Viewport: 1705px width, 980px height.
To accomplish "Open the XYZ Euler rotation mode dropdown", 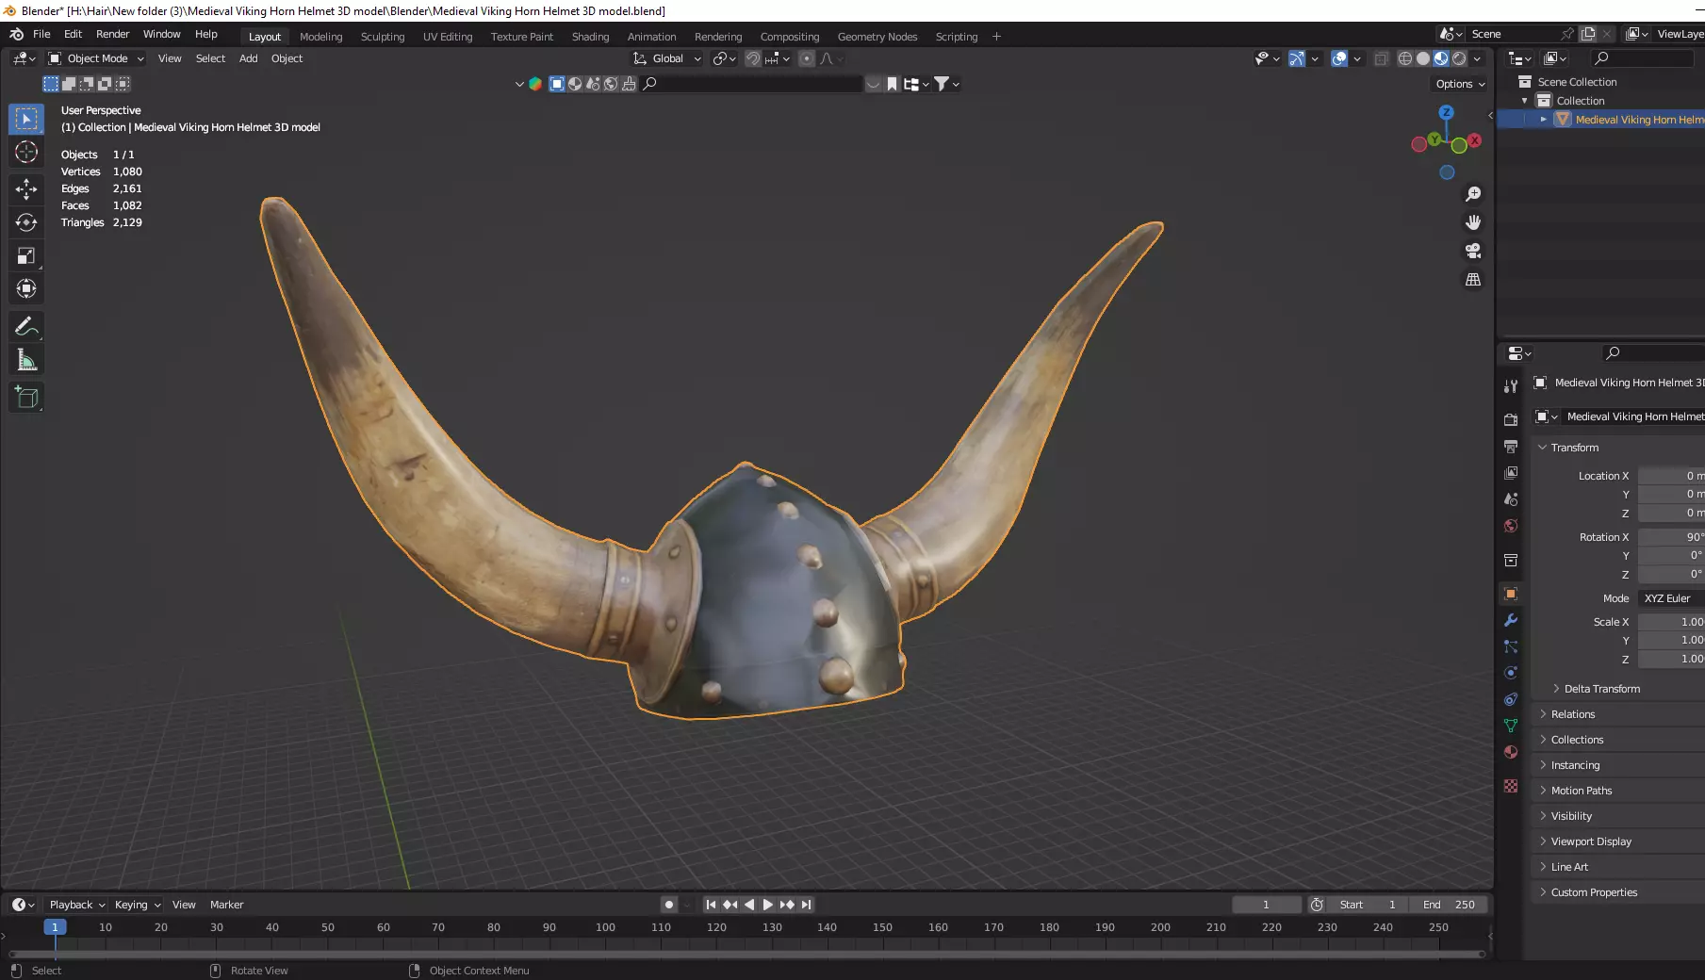I will coord(1670,598).
